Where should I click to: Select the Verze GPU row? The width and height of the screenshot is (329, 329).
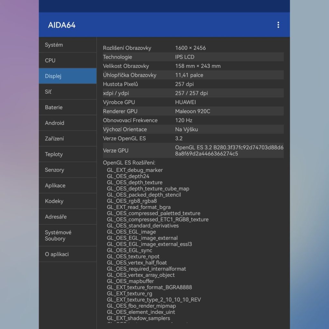pos(193,150)
